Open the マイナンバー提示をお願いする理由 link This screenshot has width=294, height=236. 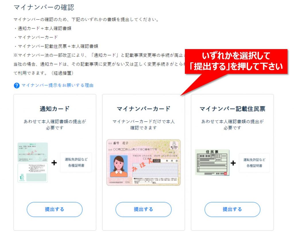tap(57, 85)
